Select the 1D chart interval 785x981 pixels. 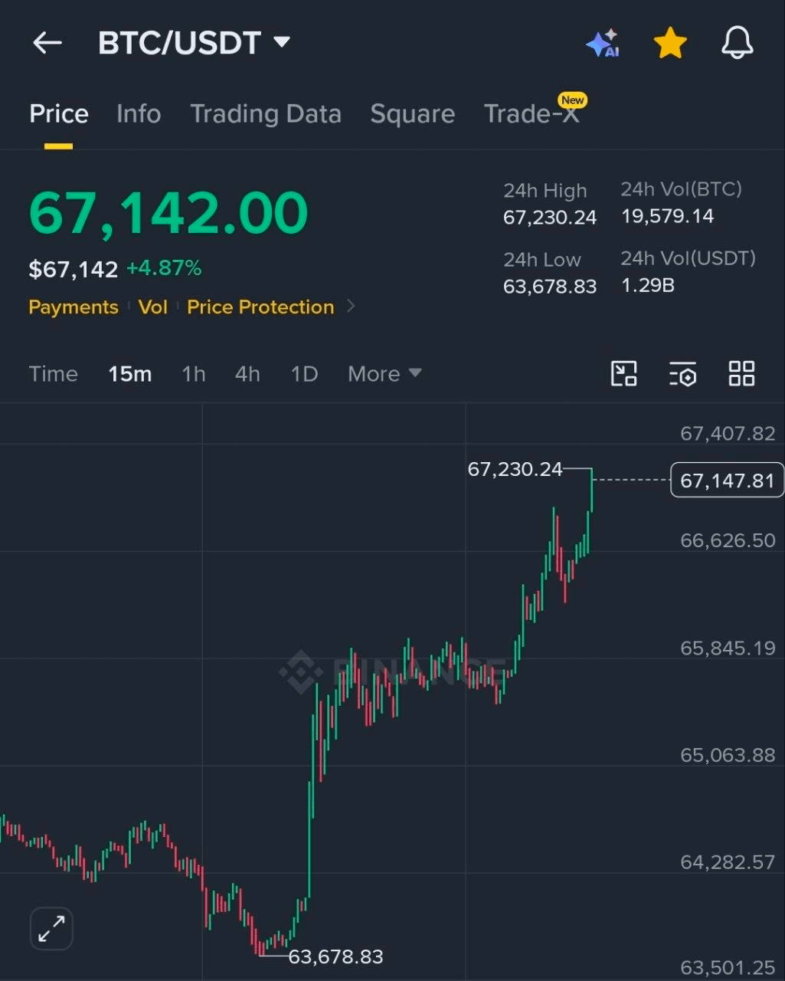304,374
